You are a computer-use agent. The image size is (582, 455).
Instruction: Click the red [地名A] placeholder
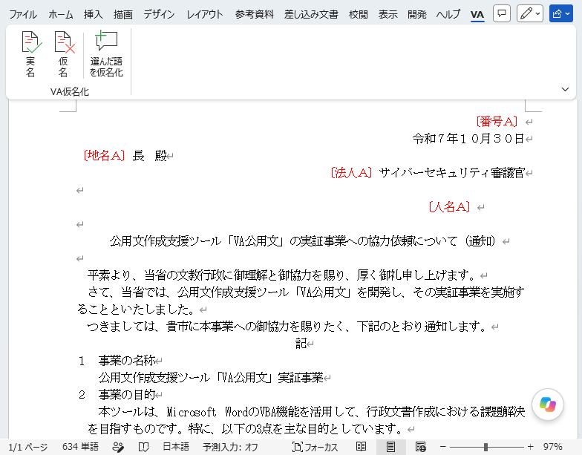pos(104,156)
